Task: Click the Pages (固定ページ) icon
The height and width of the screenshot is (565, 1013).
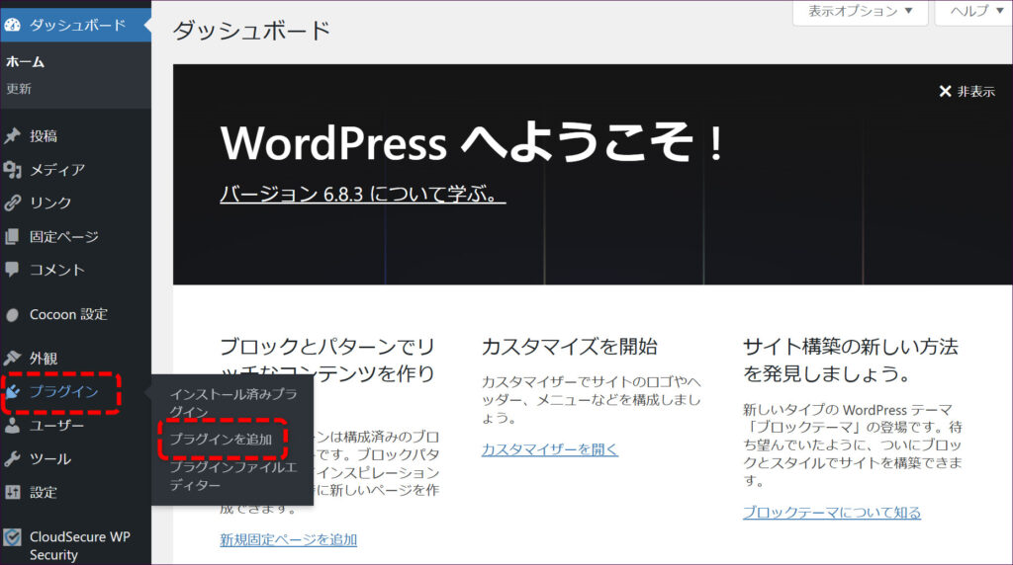Action: pyautogui.click(x=13, y=237)
